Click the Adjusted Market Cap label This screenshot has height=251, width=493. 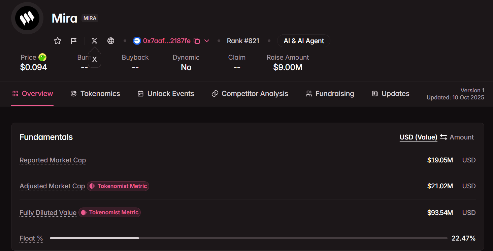[52, 186]
